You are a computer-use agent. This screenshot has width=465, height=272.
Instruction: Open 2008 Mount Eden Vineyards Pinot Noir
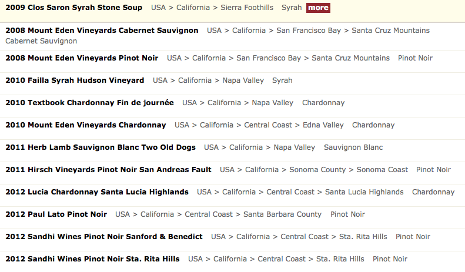tap(82, 58)
